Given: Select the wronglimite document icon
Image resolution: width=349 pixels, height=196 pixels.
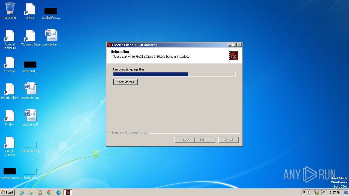Looking at the screenshot, I should click(51, 38).
